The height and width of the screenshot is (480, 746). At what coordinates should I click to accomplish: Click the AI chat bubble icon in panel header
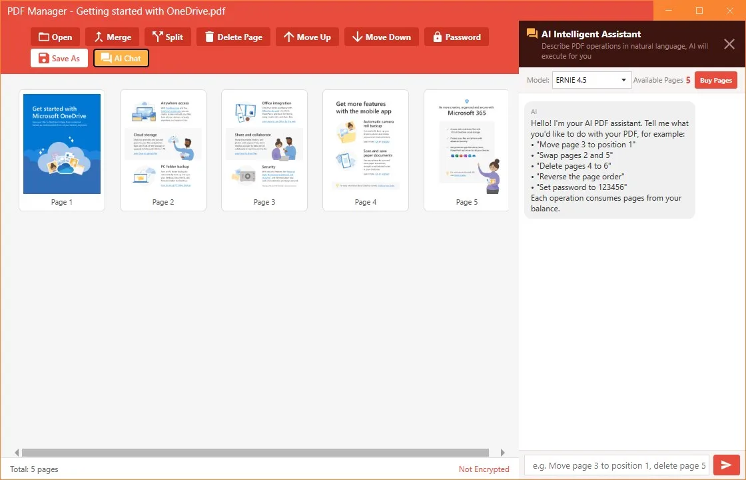coord(532,34)
